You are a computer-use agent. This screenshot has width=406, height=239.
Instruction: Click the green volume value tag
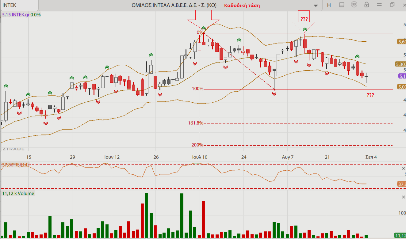tap(400, 235)
